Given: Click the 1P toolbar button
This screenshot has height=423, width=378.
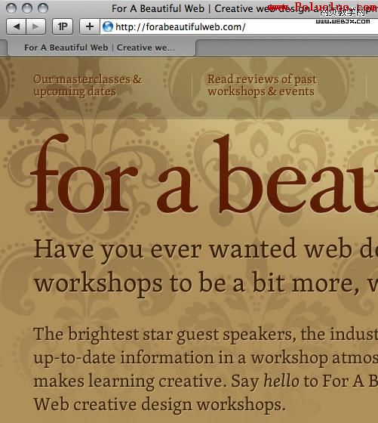Looking at the screenshot, I should 63,26.
